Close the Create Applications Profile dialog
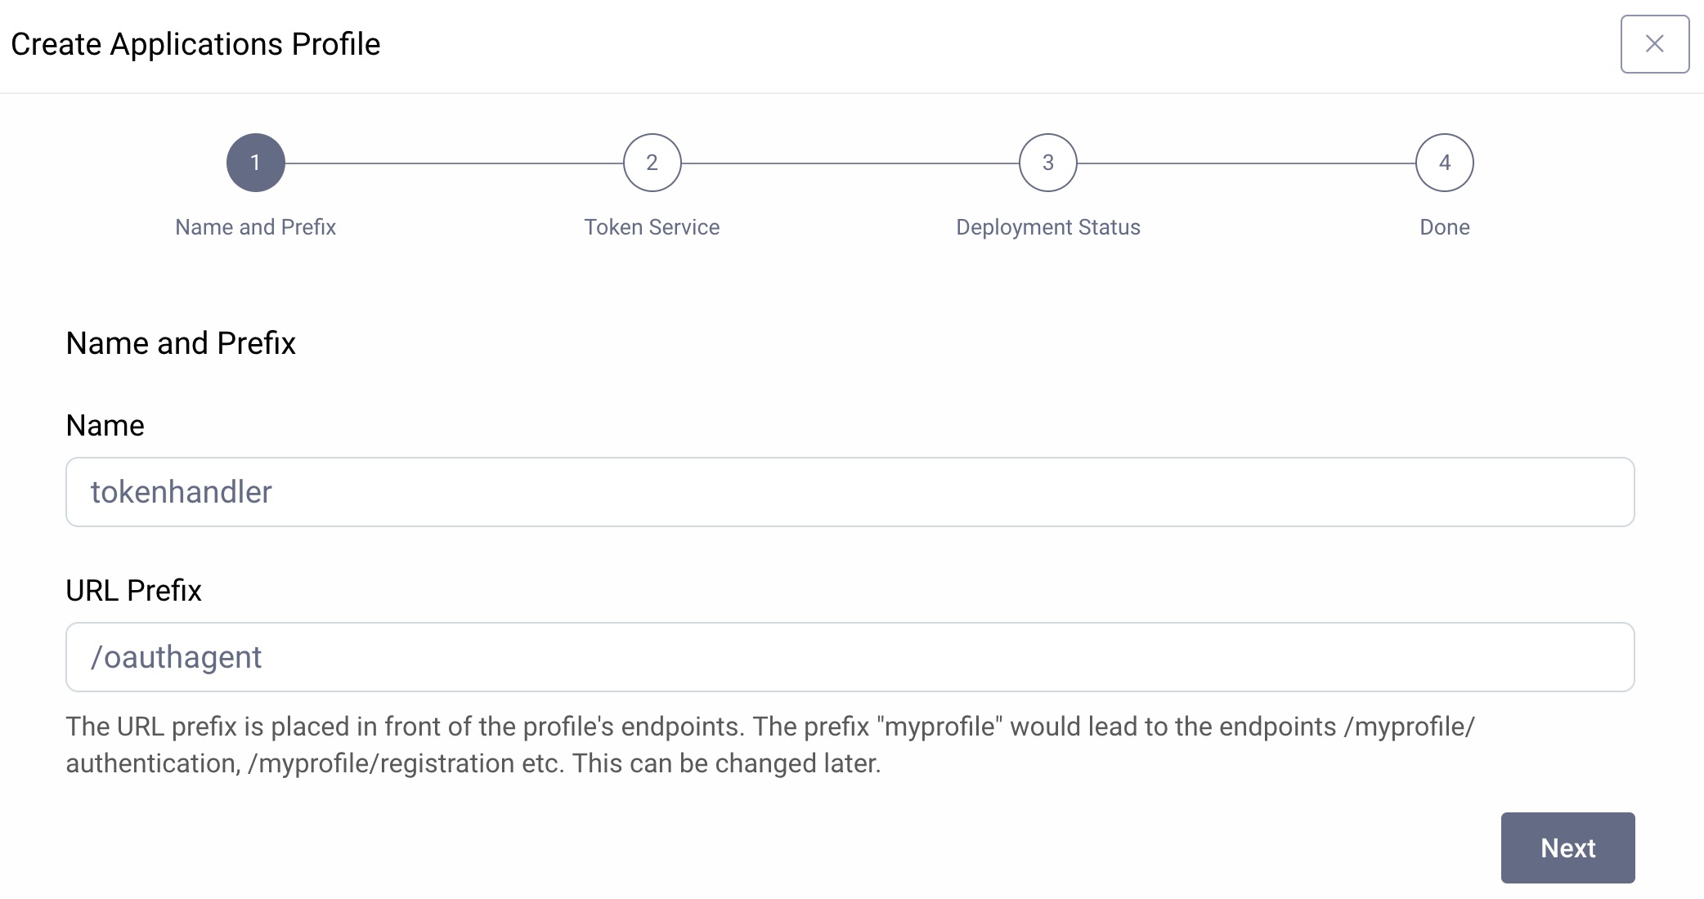 1654,44
